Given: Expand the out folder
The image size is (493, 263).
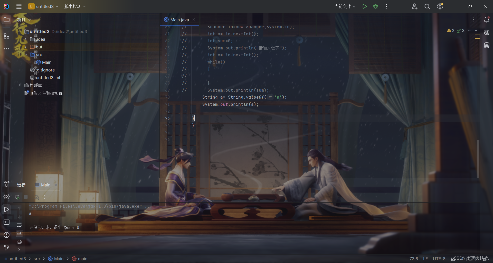Looking at the screenshot, I should coord(25,47).
